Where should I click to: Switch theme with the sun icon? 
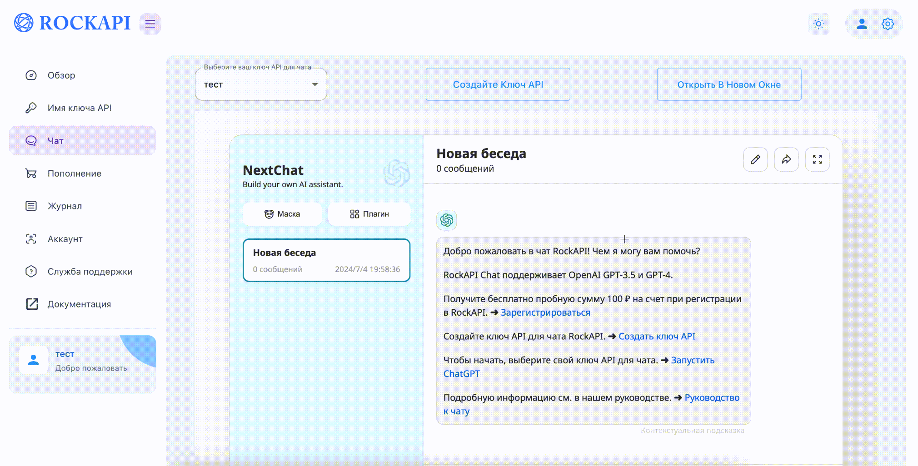pos(818,24)
